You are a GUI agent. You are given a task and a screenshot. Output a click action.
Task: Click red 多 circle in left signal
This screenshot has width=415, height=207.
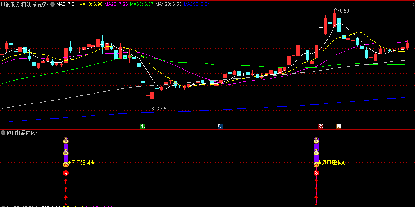click(x=66, y=173)
